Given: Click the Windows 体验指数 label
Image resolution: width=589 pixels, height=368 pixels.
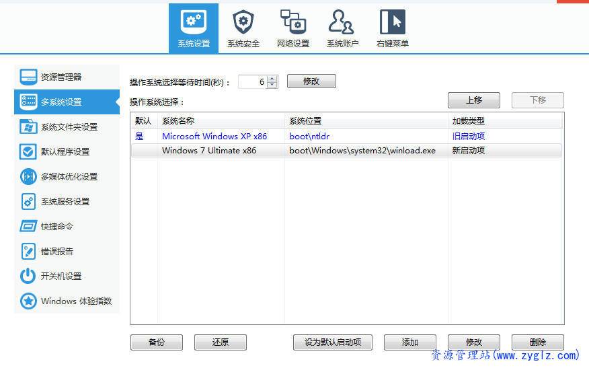Looking at the screenshot, I should (76, 301).
